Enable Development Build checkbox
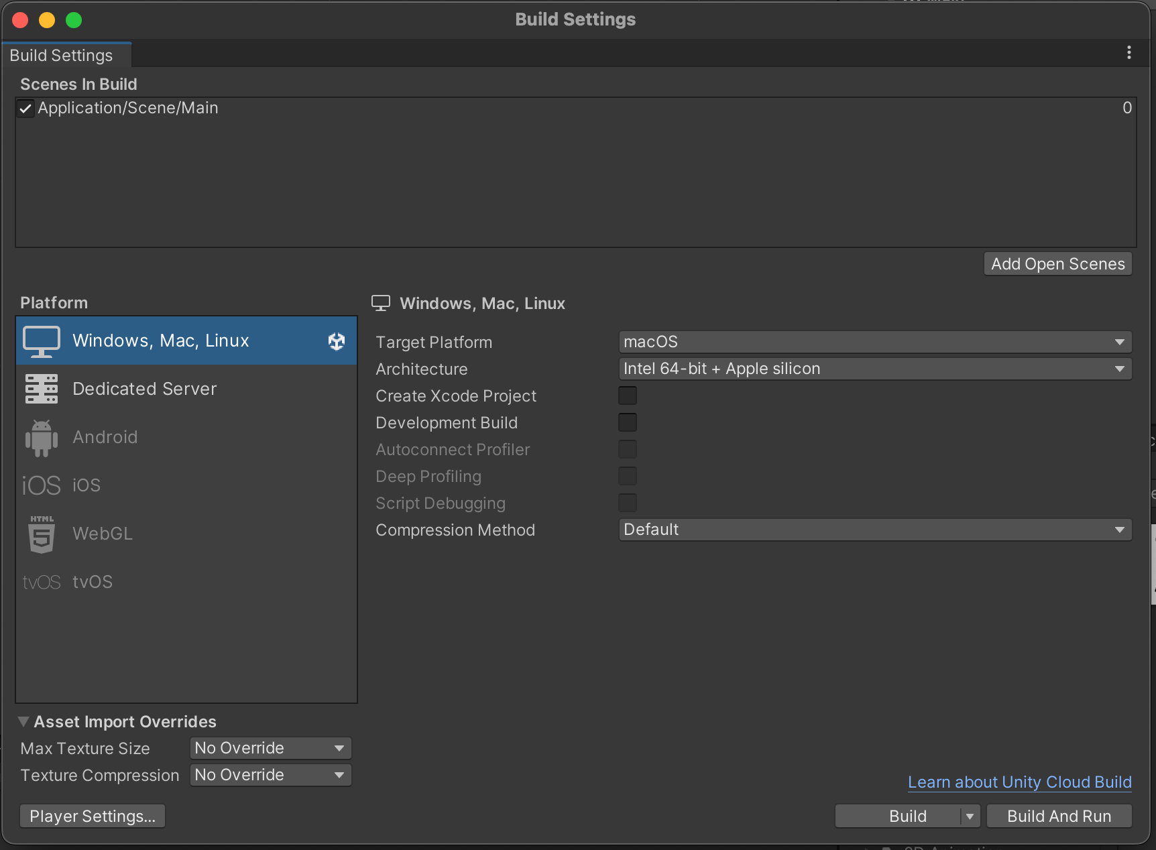This screenshot has height=850, width=1156. (628, 422)
